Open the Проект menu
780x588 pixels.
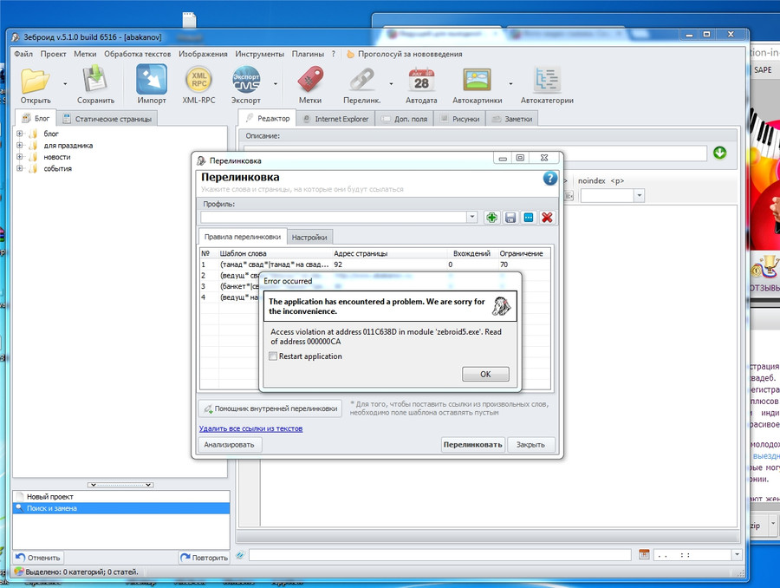[x=53, y=54]
